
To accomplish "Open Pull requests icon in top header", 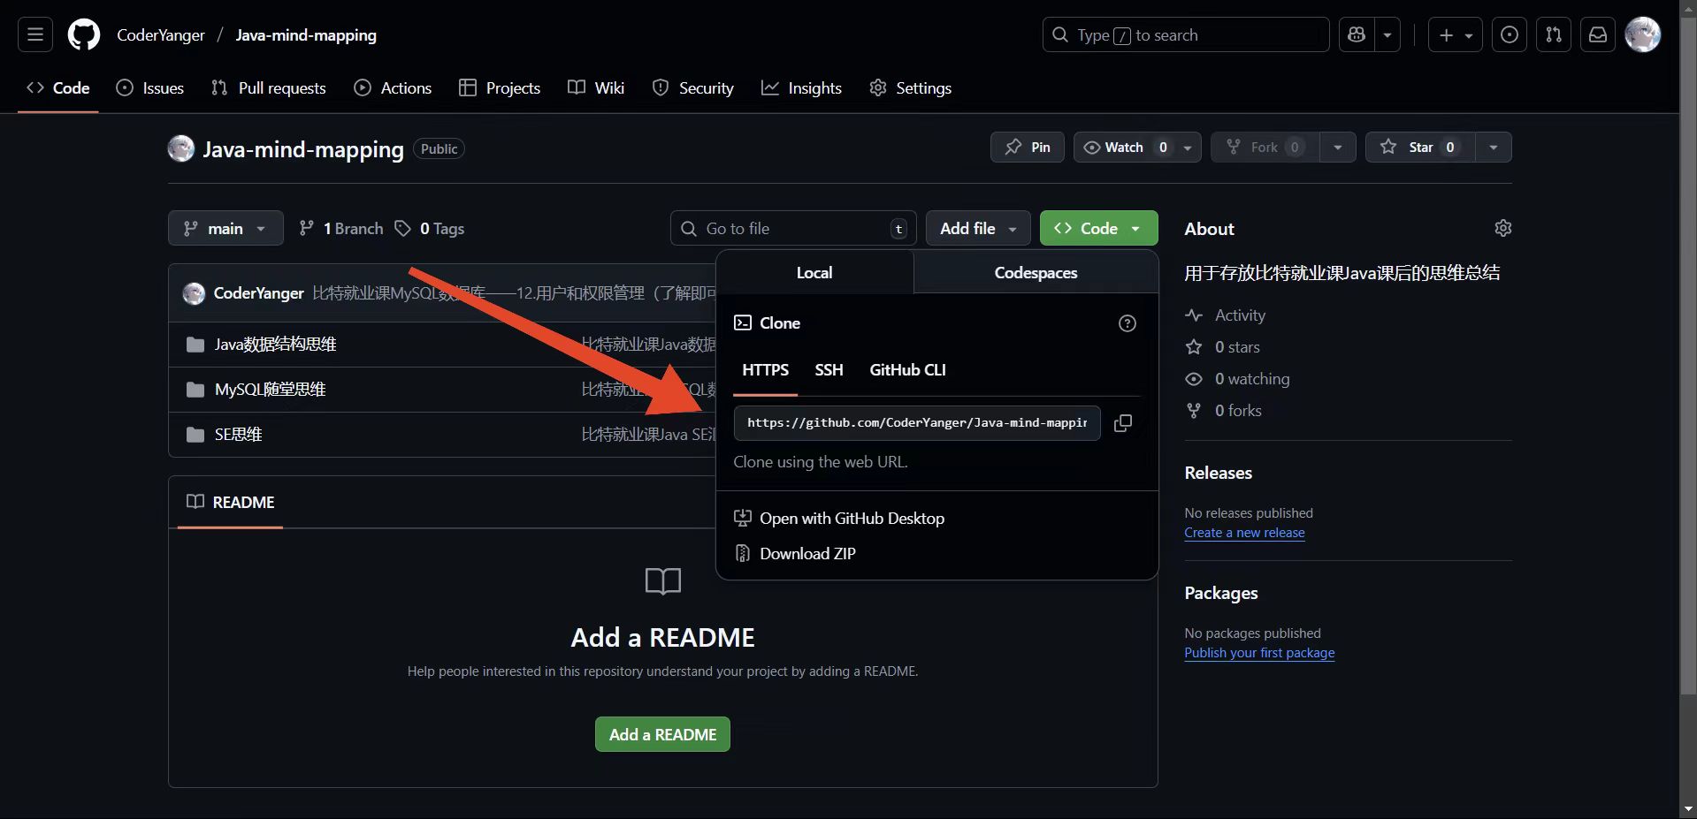I will pos(1554,34).
